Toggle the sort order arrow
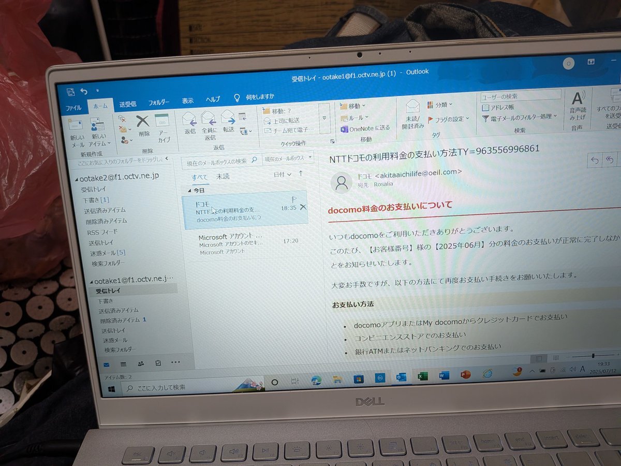 pos(301,173)
